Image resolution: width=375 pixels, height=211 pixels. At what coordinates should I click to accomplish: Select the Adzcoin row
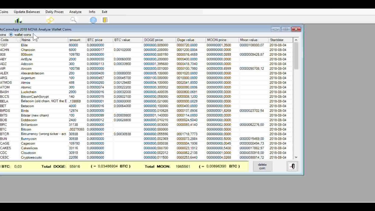(146, 64)
